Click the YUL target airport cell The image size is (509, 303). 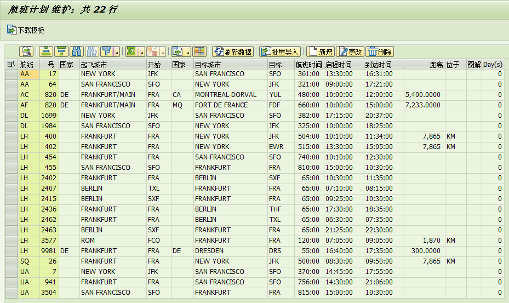pos(281,95)
